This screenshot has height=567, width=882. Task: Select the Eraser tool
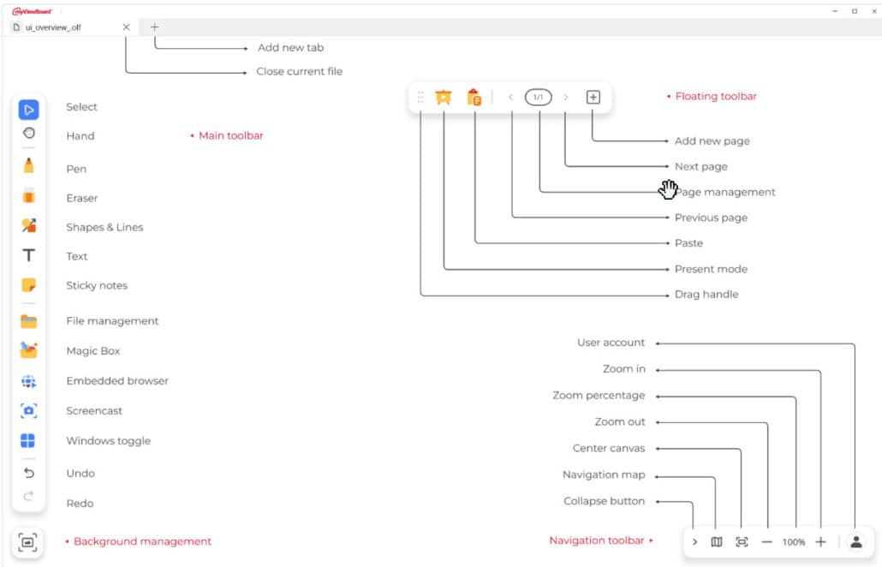[x=28, y=196]
